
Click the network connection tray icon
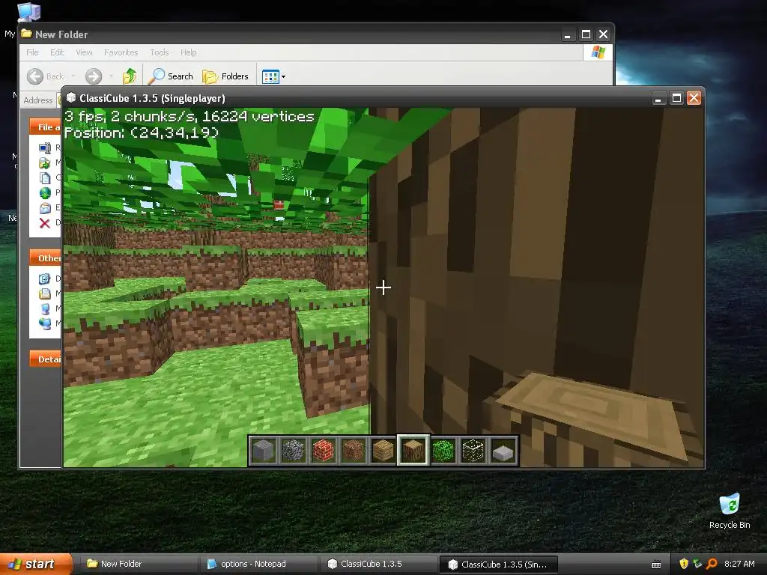(697, 564)
